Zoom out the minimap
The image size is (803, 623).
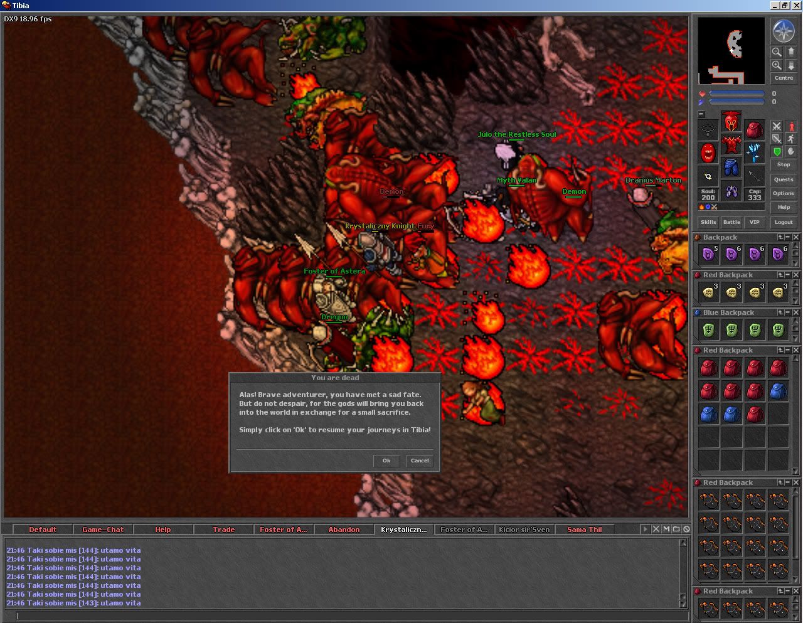point(777,52)
